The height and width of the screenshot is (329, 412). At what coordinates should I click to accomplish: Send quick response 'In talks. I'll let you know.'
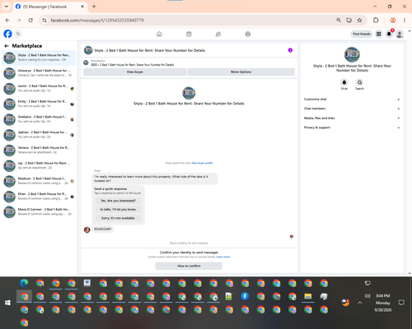point(118,210)
